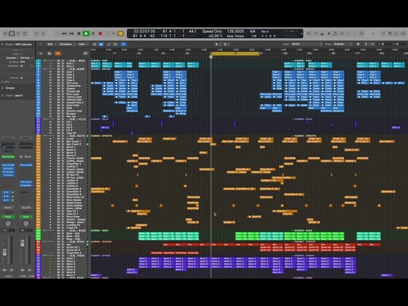Screen dimensions: 408x306
Task: Open List Editors icon at top right
Action: pos(383,34)
